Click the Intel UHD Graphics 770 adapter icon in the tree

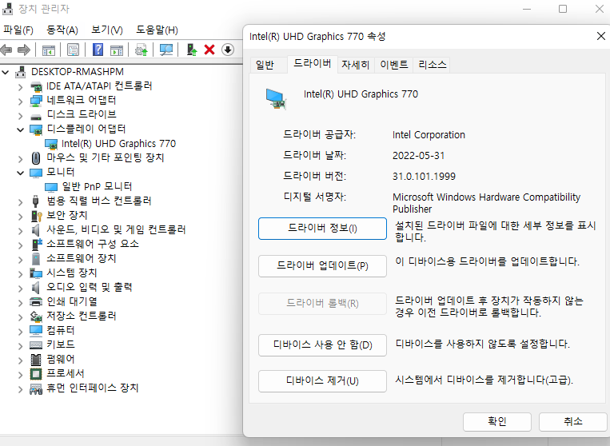point(51,144)
